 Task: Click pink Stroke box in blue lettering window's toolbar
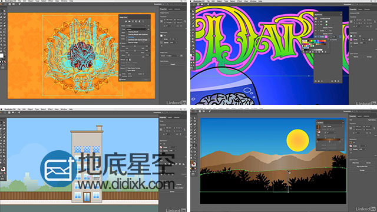click(x=193, y=58)
